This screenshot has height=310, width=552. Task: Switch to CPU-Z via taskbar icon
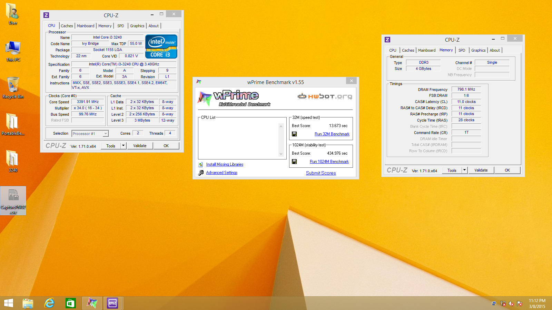pos(113,303)
